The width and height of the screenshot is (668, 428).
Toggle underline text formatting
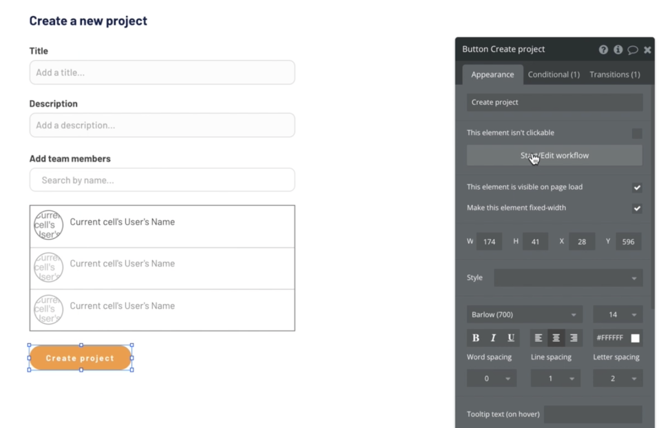pyautogui.click(x=511, y=338)
